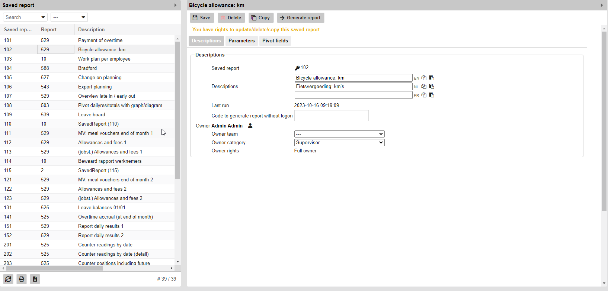Copy the EN description text
This screenshot has width=608, height=291.
coord(424,78)
